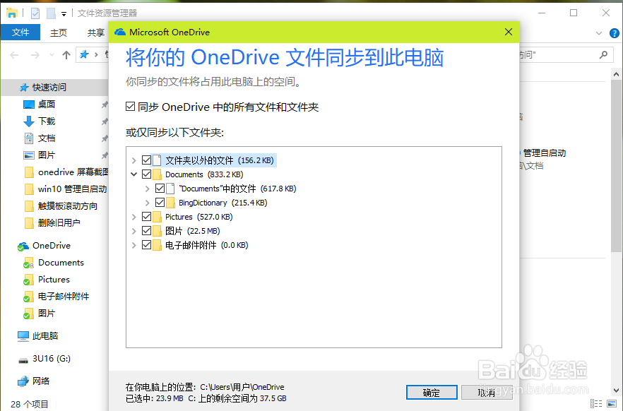Image resolution: width=623 pixels, height=411 pixels.
Task: Open the quick access toolbar customize dropdown
Action: pos(64,14)
